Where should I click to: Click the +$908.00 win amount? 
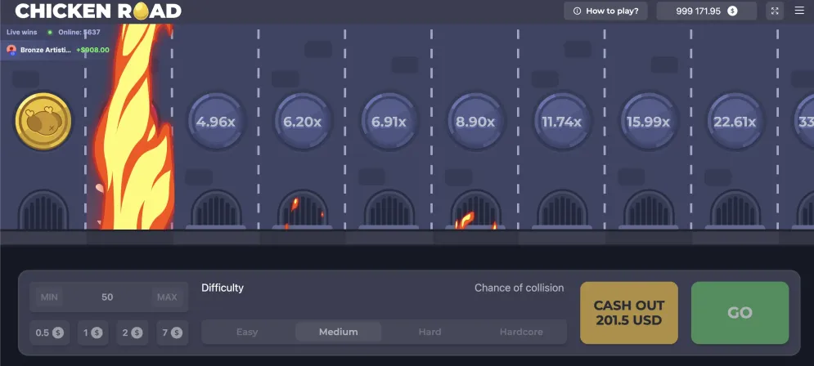pos(93,50)
